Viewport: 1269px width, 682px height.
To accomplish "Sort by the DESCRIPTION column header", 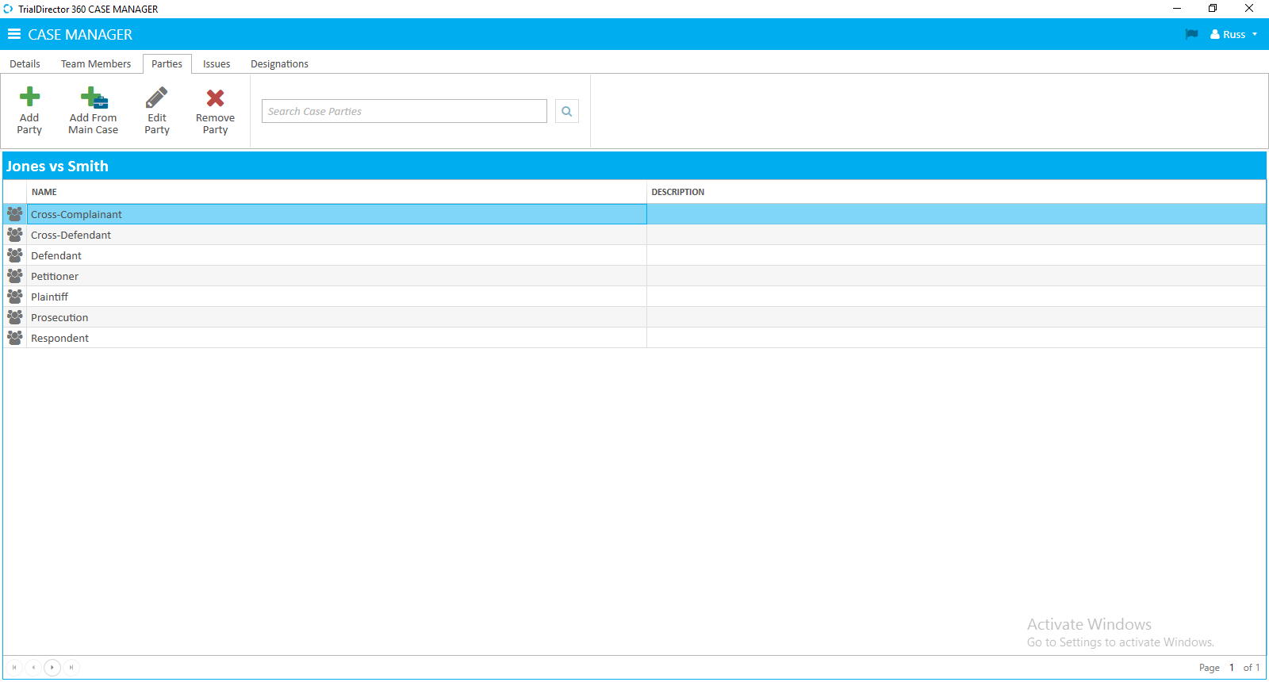I will coord(956,192).
